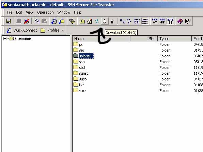Expand the username folder tree node
This screenshot has width=203, height=152.
click(5, 38)
